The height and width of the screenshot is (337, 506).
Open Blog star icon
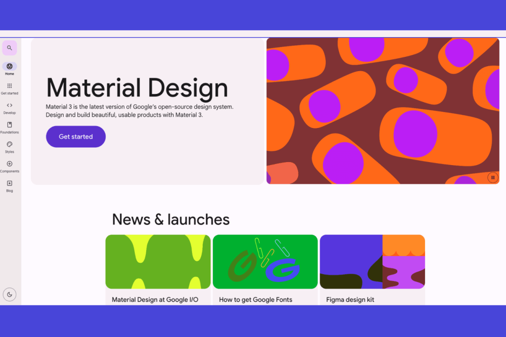(x=10, y=183)
